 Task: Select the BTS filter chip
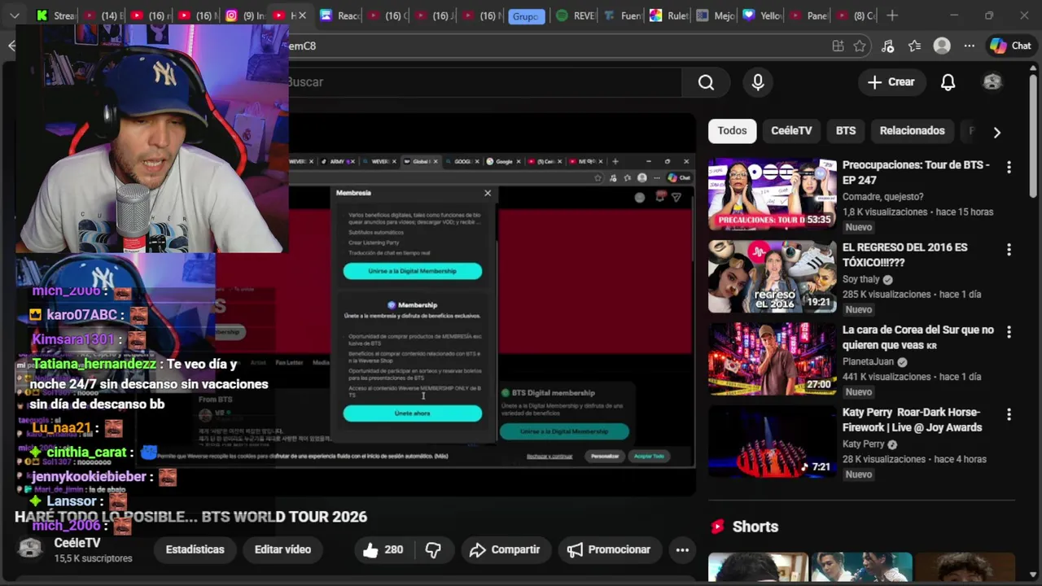coord(846,131)
